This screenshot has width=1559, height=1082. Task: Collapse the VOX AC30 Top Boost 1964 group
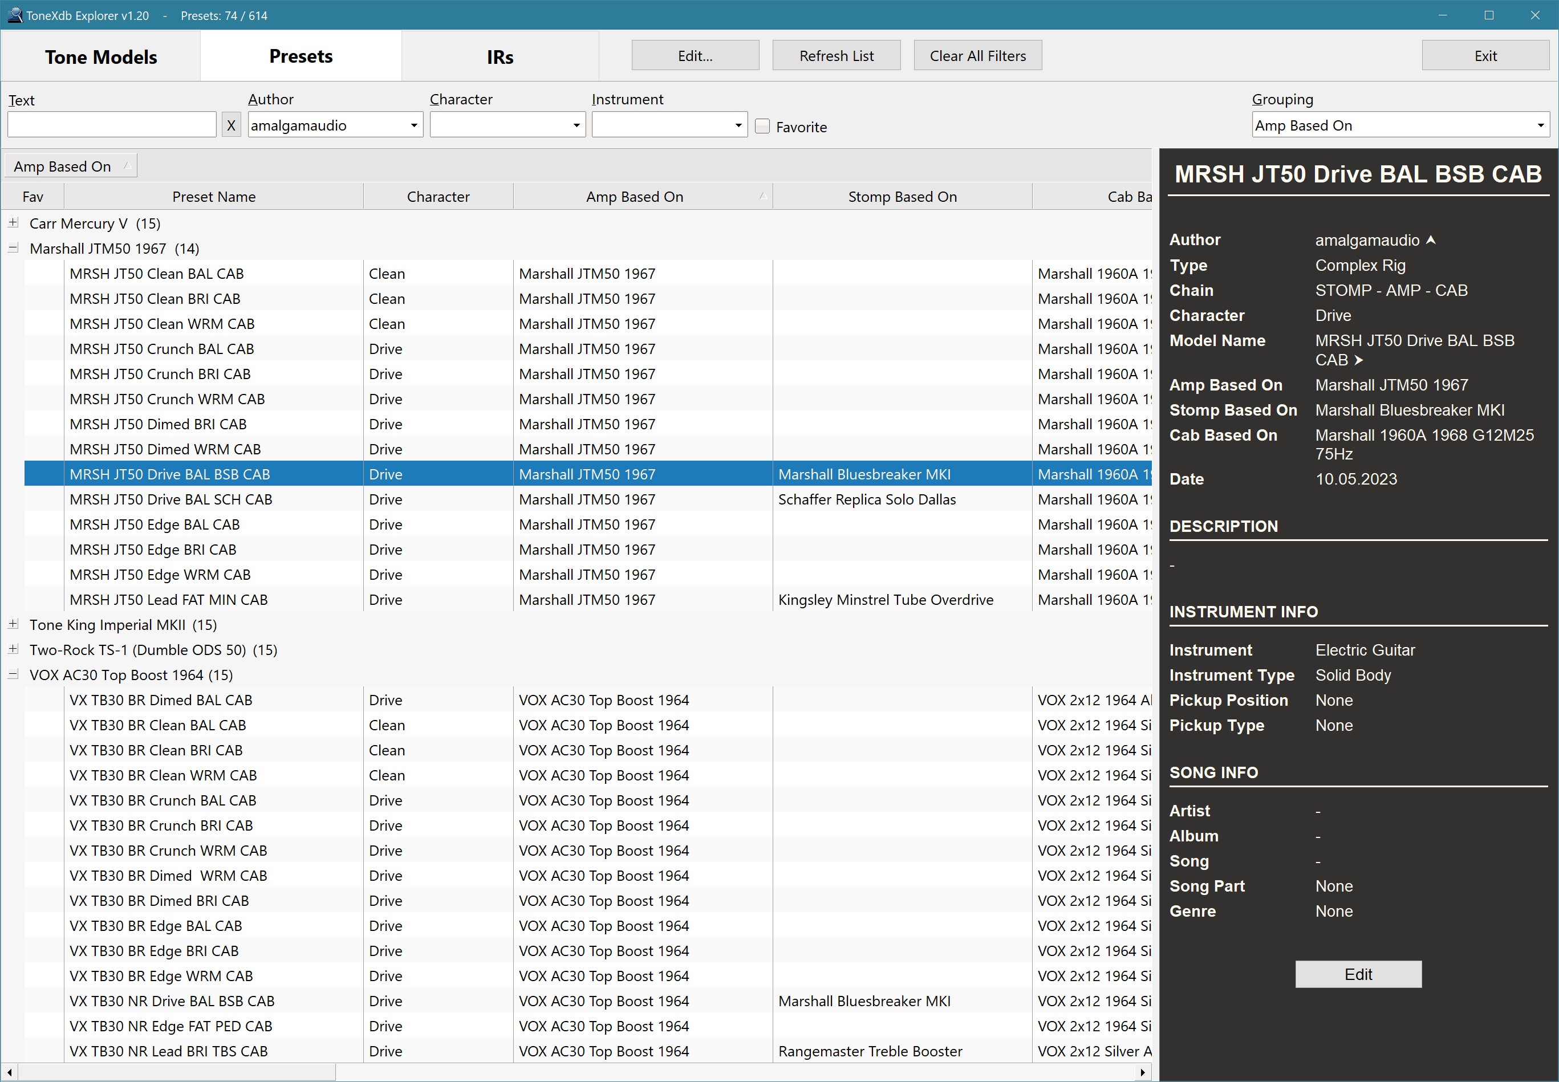[x=13, y=674]
